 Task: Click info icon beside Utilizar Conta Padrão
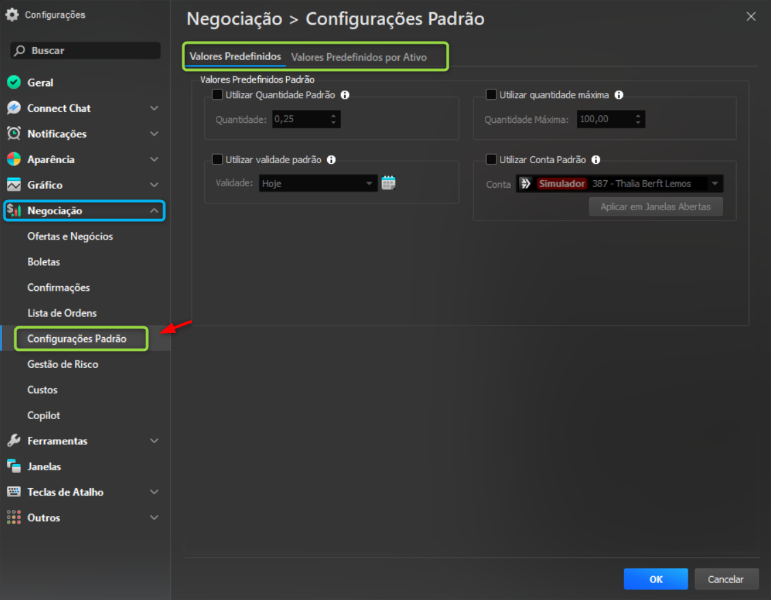[596, 160]
